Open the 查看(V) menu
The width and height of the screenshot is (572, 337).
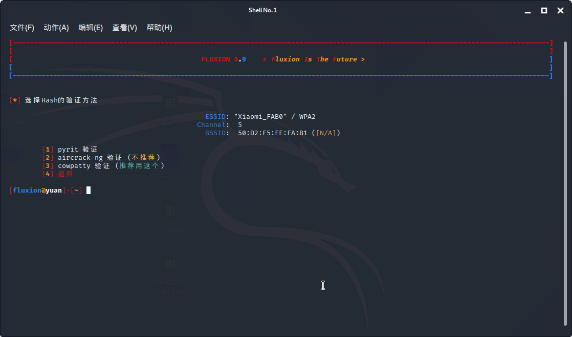[x=124, y=28]
